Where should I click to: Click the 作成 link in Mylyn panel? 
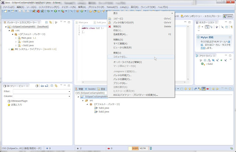(x=203, y=48)
